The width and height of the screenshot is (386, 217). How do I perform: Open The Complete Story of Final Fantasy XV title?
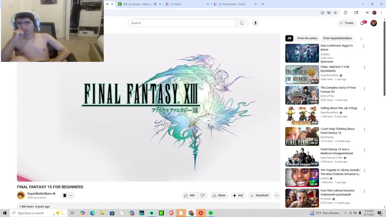click(x=338, y=90)
